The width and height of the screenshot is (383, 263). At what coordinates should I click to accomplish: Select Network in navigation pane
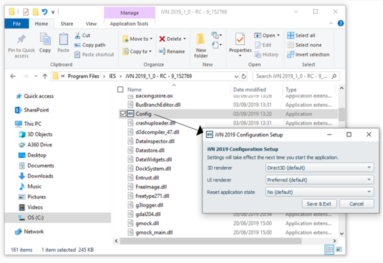29,231
